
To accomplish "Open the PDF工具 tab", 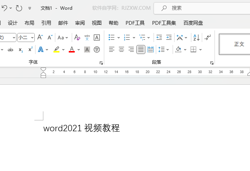I will pos(135,23).
